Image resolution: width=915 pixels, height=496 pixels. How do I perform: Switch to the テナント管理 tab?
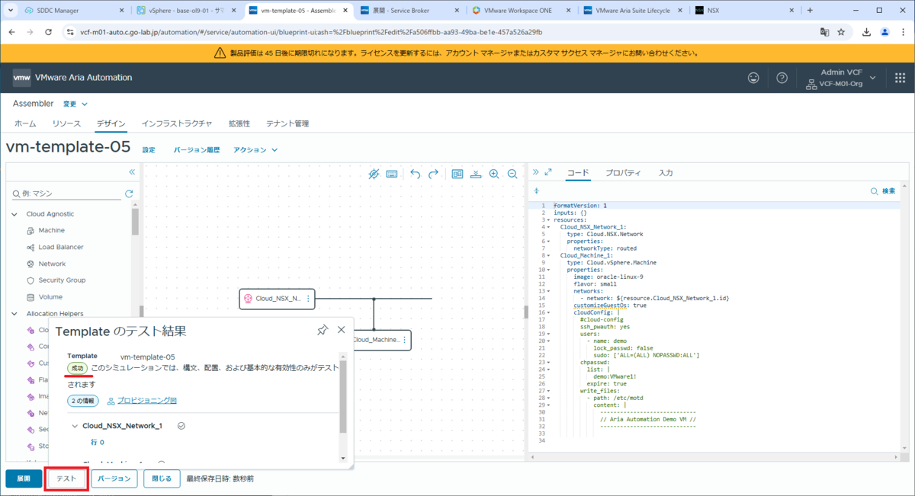[x=287, y=123]
